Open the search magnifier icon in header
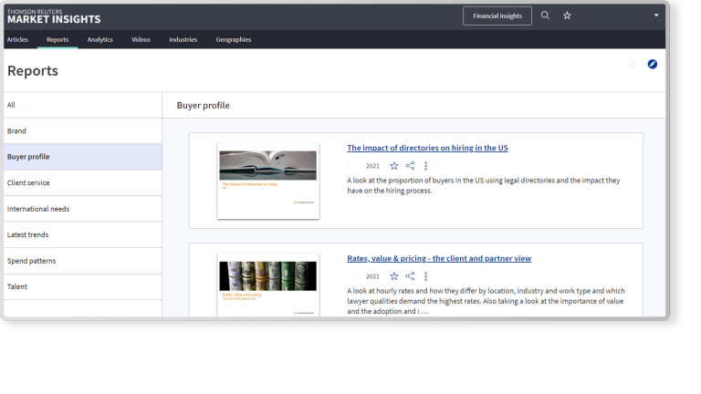This screenshot has width=701, height=394. [x=545, y=16]
